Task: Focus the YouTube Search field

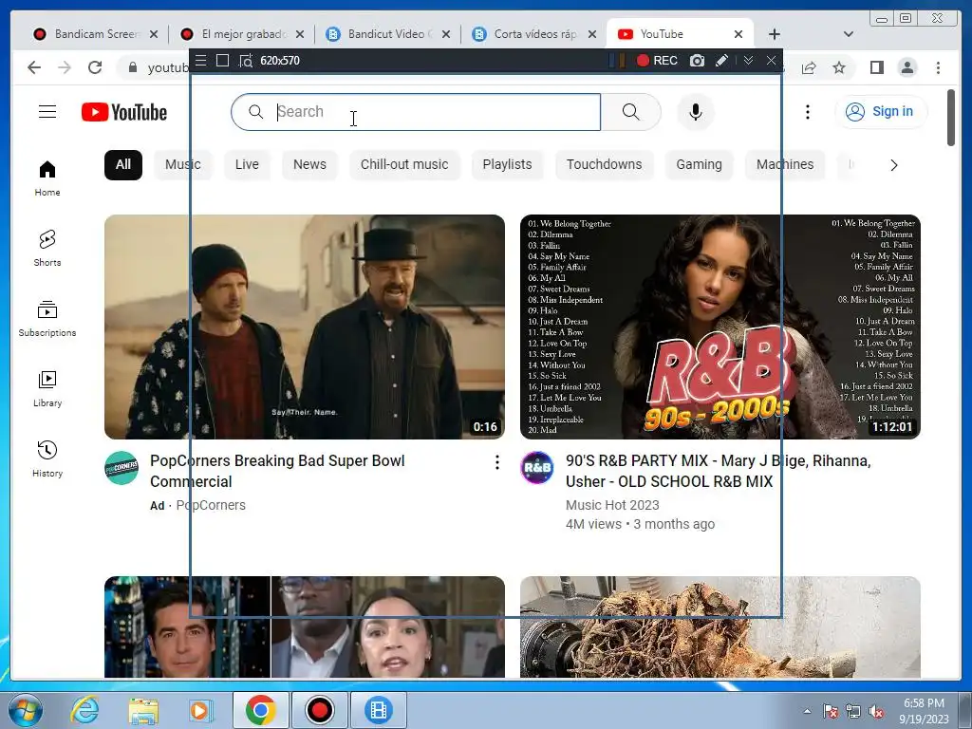Action: 416,112
